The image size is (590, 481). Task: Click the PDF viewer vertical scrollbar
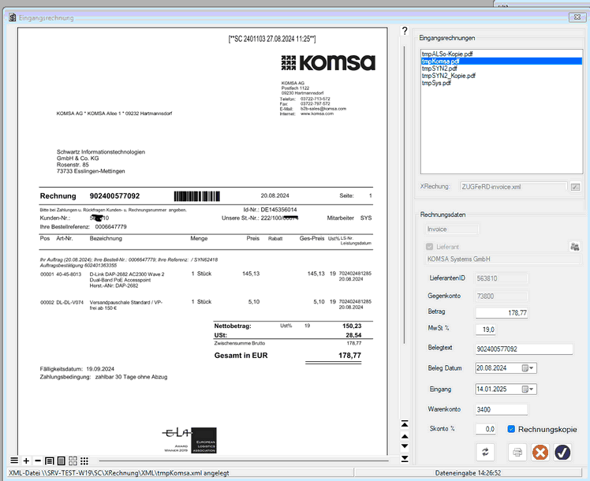click(405, 195)
